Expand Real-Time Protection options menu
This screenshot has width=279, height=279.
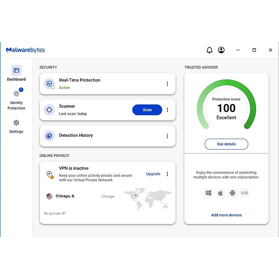point(167,84)
